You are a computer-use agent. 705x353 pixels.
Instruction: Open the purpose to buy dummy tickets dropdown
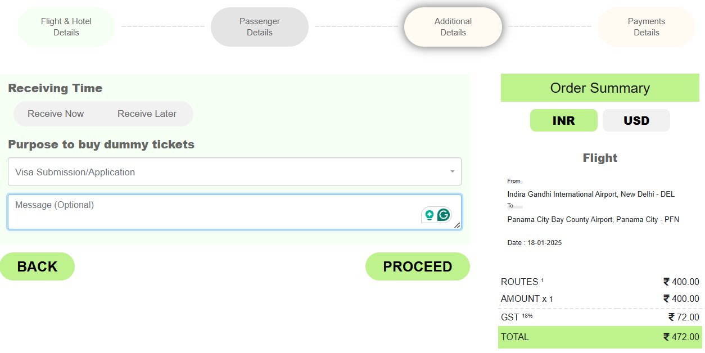pos(234,172)
